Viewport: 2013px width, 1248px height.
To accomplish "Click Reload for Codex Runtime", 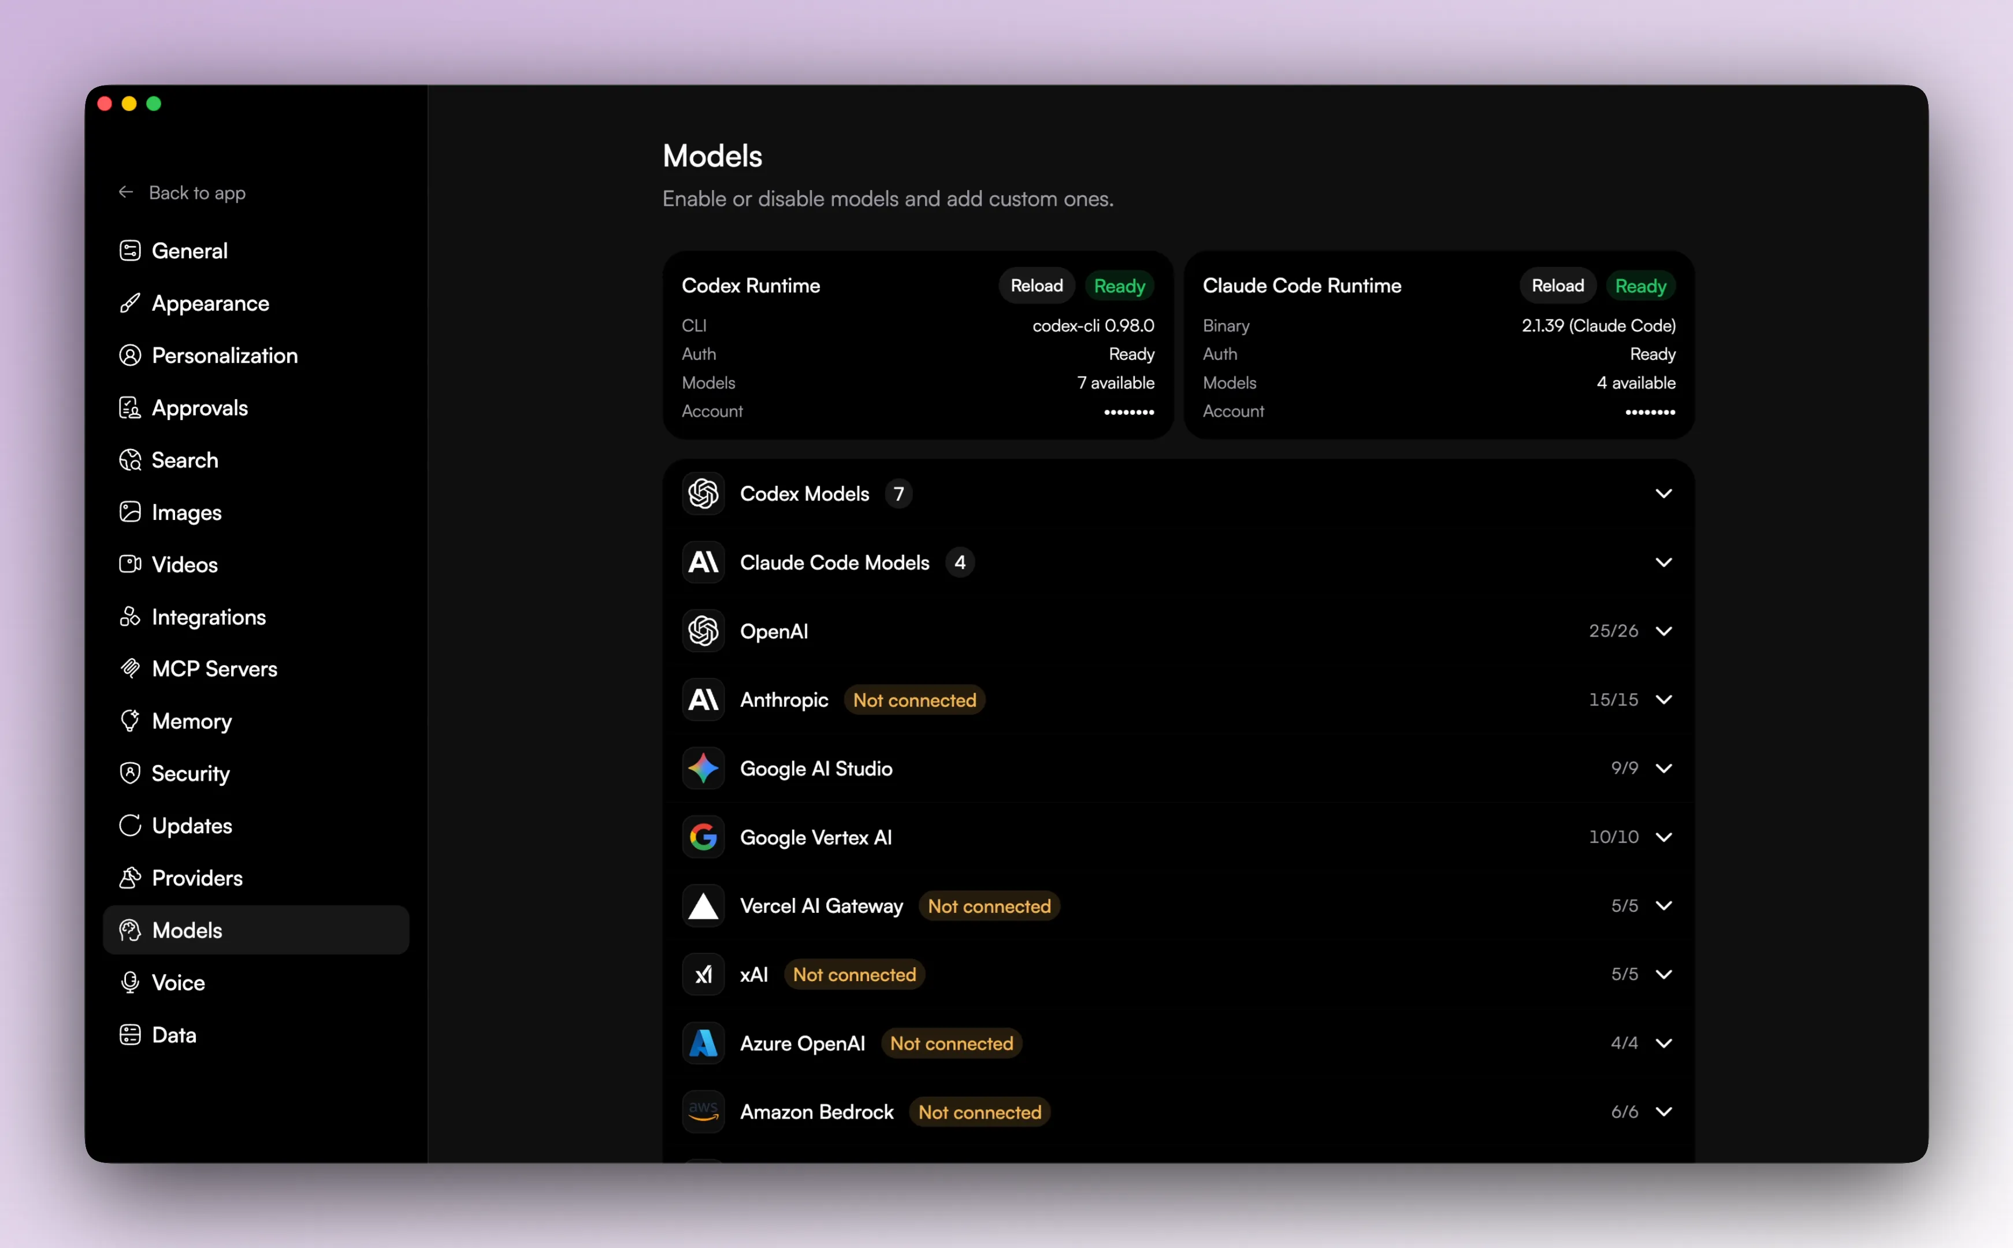I will (1036, 285).
